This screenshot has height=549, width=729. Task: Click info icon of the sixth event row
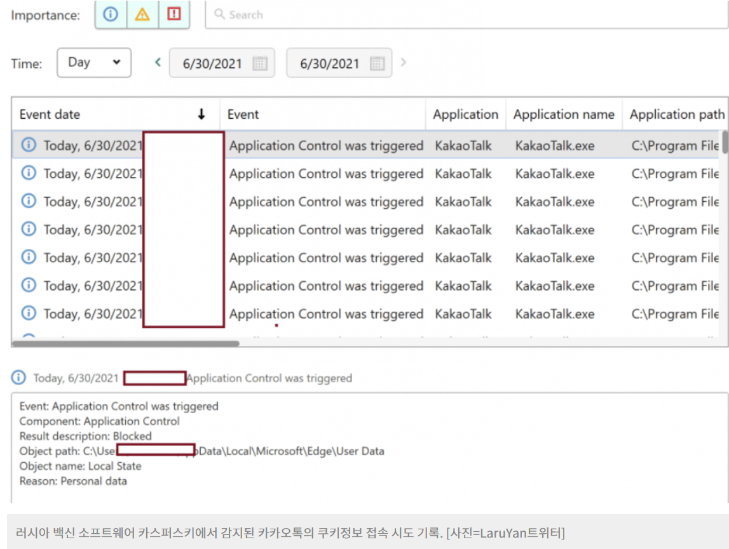point(29,285)
